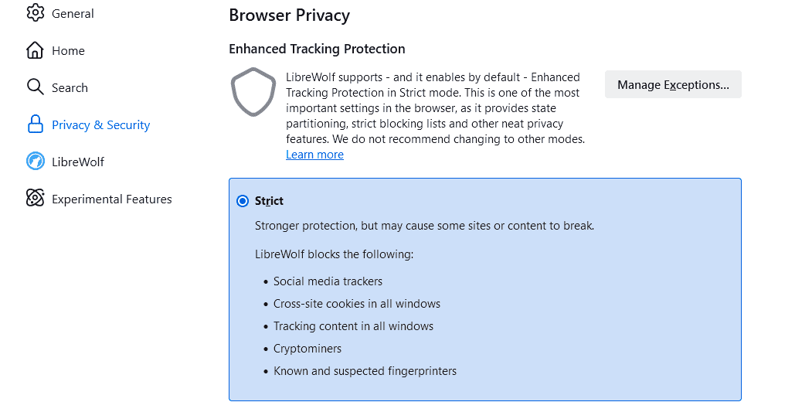The width and height of the screenshot is (785, 402).
Task: Open Manage Exceptions dialog
Action: [673, 84]
